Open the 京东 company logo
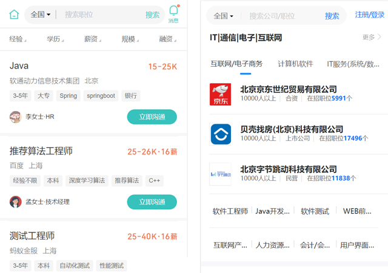Image resolution: width=388 pixels, height=273 pixels. pos(220,95)
